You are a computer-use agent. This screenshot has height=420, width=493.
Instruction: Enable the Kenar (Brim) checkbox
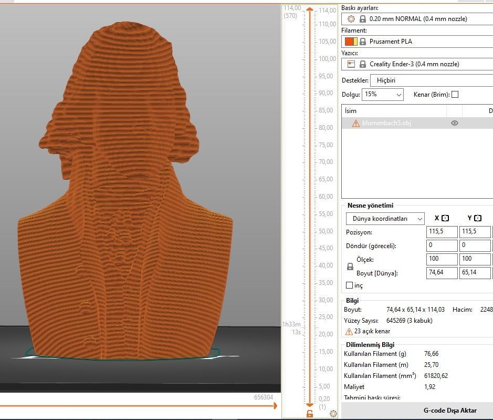[x=455, y=95]
